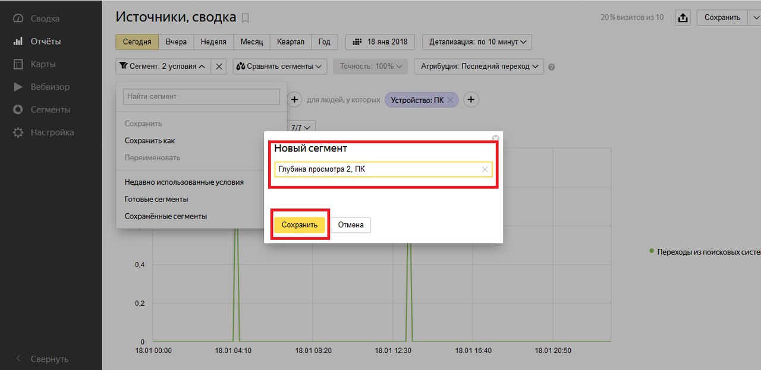761x370 pixels.
Task: Click the Источники, сводка report title
Action: tap(176, 17)
